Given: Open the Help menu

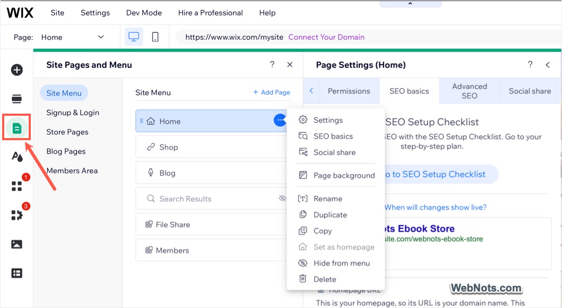Looking at the screenshot, I should click(x=267, y=13).
